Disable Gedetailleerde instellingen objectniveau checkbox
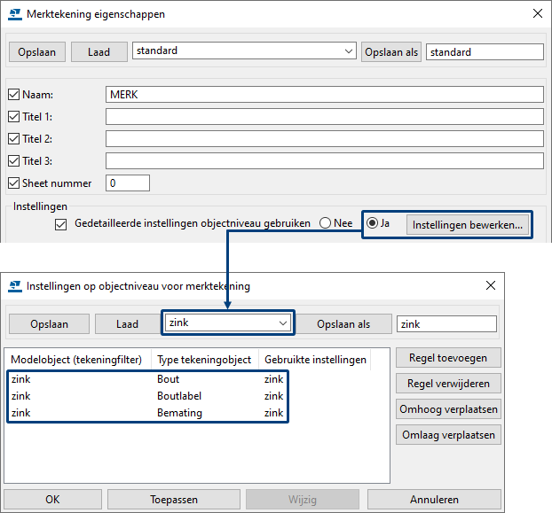 click(x=60, y=224)
